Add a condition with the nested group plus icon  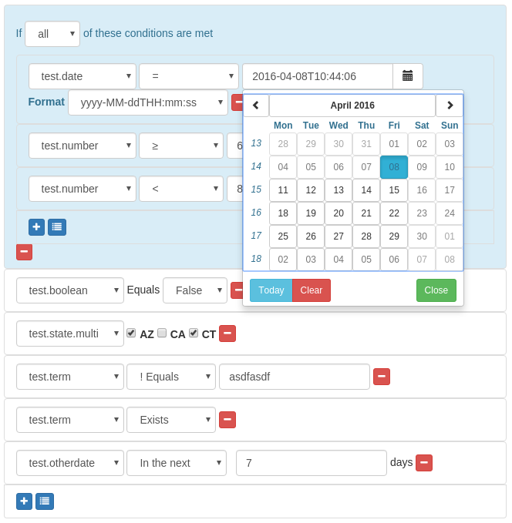point(36,227)
